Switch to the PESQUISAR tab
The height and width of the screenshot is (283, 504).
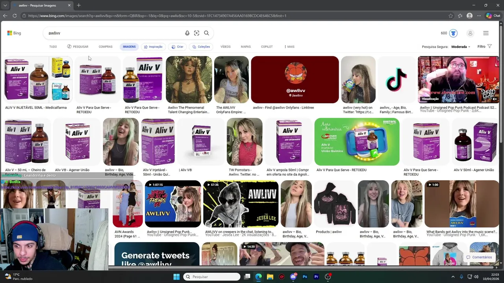click(78, 47)
